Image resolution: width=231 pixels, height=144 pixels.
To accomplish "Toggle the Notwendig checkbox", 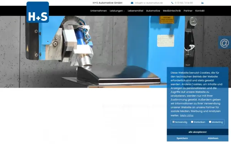I will (x=173, y=122).
